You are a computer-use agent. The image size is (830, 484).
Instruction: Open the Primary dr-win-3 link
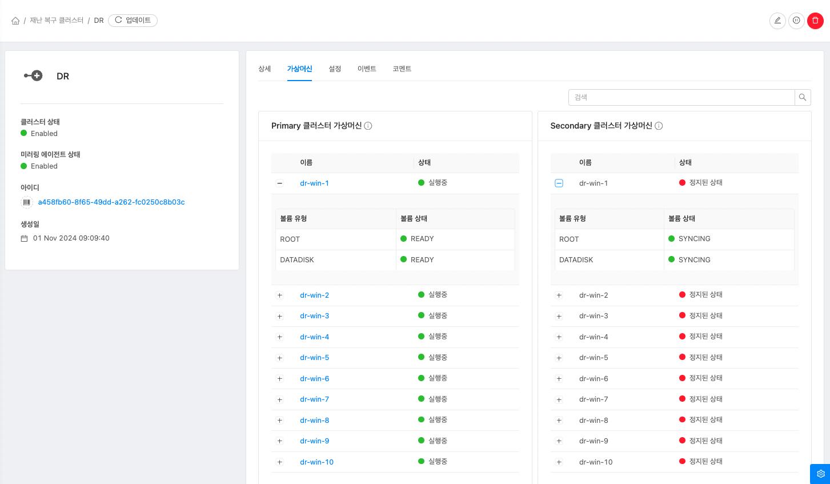coord(314,316)
